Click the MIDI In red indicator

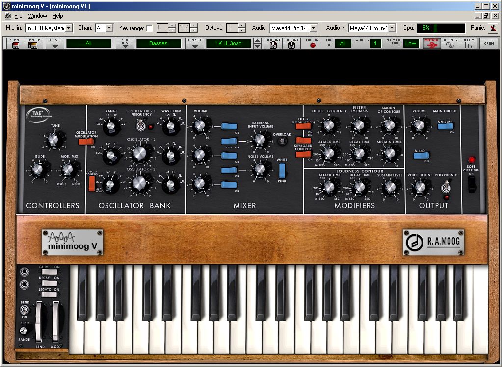[x=313, y=45]
